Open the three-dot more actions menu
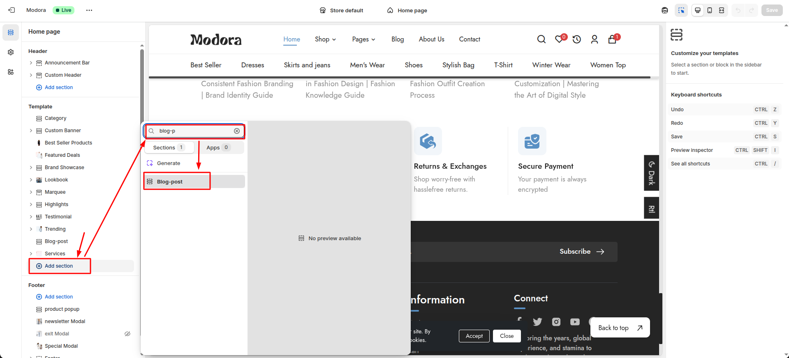This screenshot has width=789, height=358. pyautogui.click(x=89, y=10)
